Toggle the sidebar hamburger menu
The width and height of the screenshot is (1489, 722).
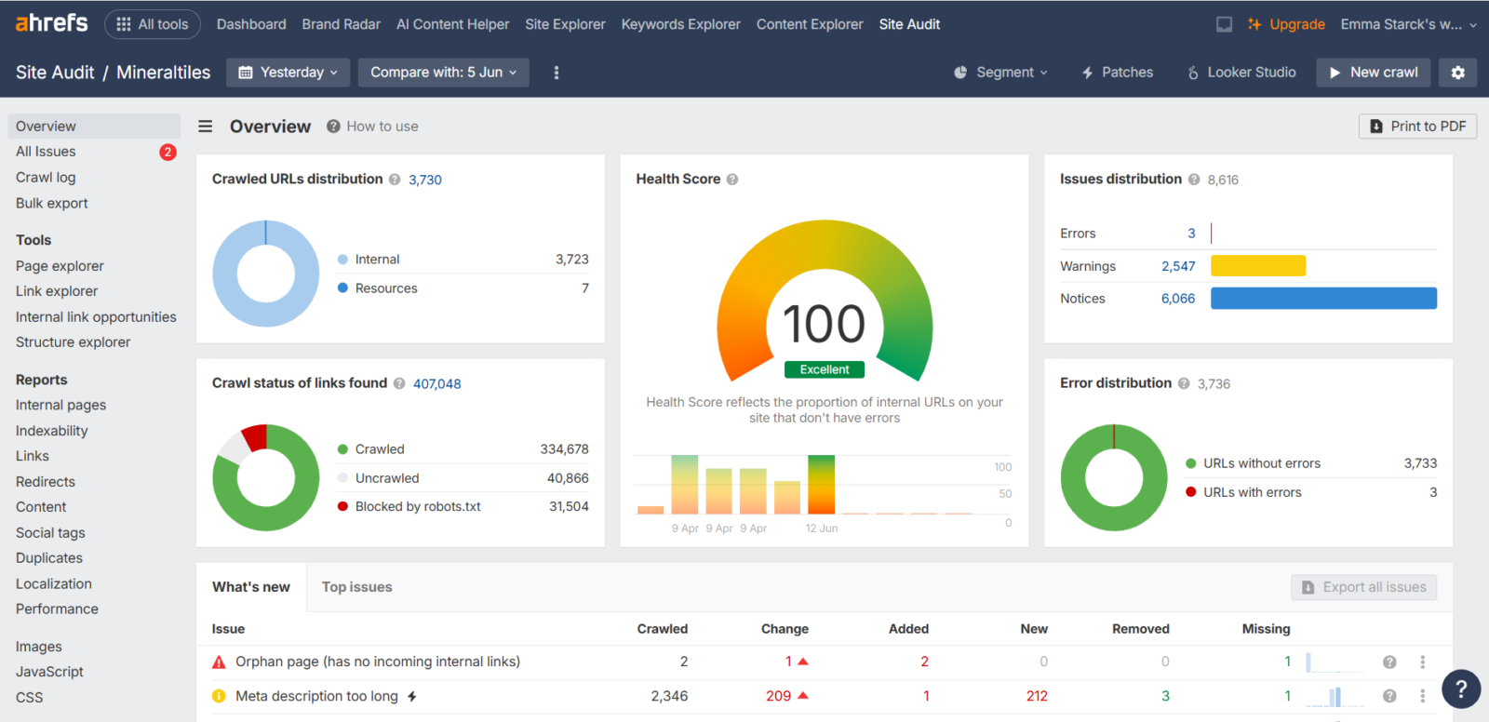click(x=206, y=126)
